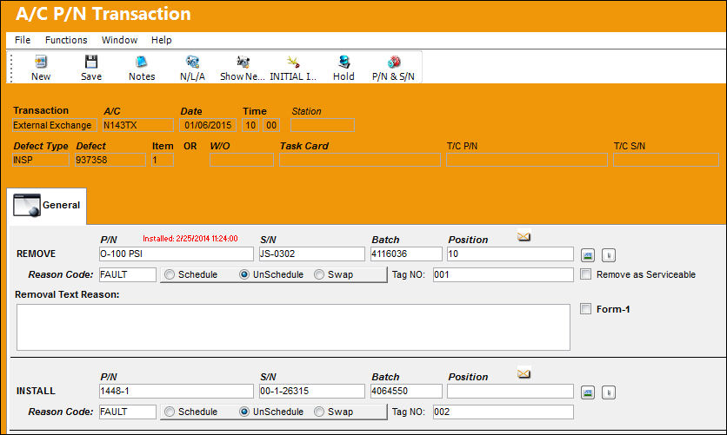727x435 pixels.
Task: Click the Defect Type field INSP
Action: 40,160
